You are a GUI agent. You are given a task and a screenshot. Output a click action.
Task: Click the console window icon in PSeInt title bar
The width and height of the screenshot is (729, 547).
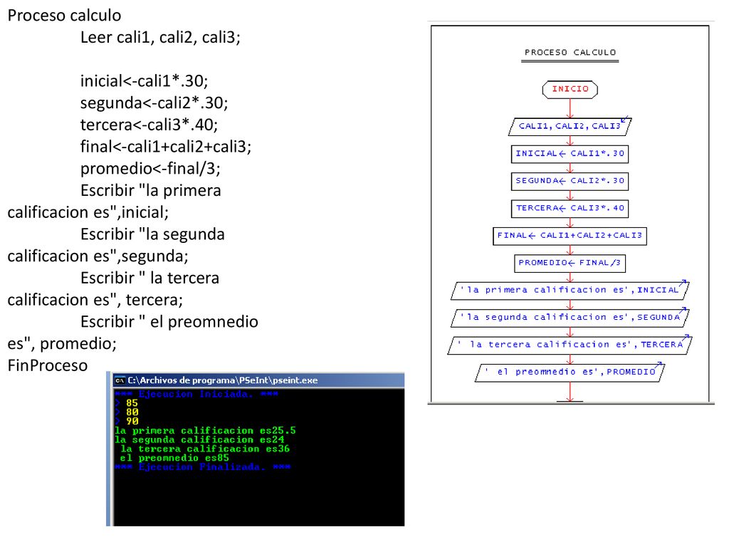120,380
